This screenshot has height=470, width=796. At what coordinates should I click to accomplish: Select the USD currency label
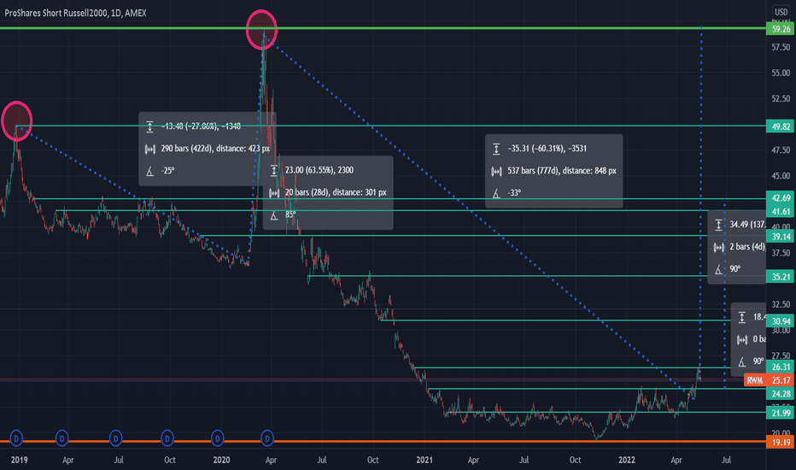point(781,12)
